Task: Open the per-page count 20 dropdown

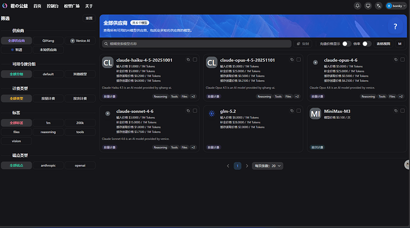Action: pos(267,166)
